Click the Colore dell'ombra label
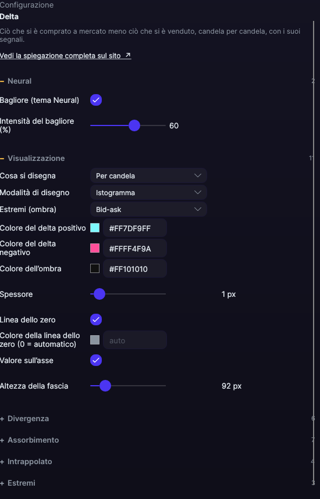Image resolution: width=320 pixels, height=499 pixels. pos(31,268)
